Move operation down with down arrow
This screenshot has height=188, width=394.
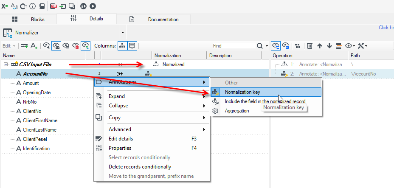[x=329, y=46]
